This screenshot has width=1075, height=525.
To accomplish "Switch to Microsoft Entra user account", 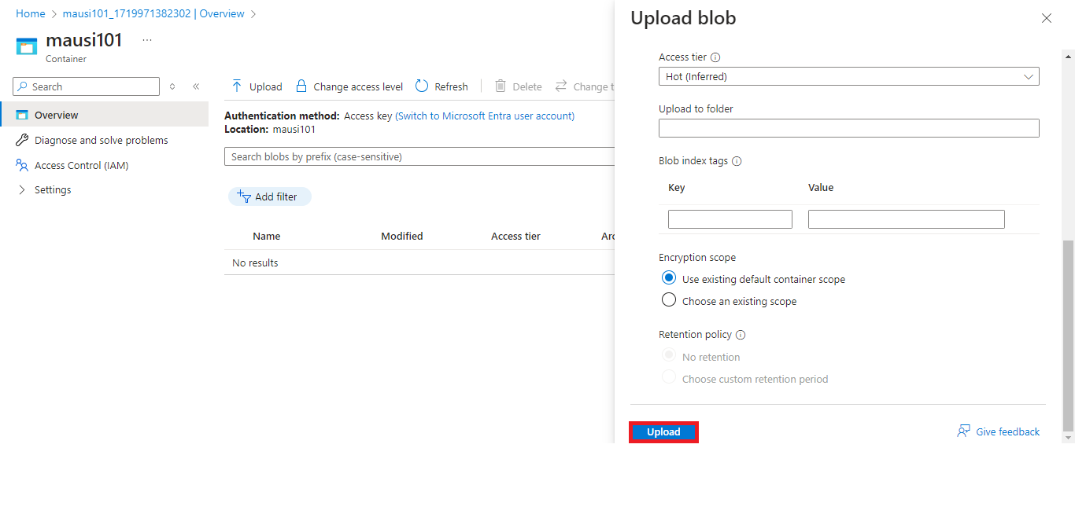I will coord(485,116).
